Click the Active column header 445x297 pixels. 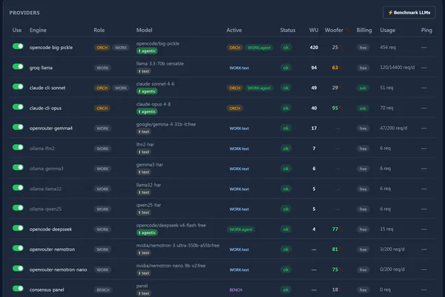click(x=234, y=30)
